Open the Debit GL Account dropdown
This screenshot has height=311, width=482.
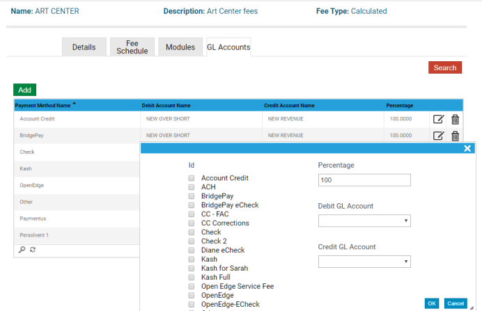[364, 221]
